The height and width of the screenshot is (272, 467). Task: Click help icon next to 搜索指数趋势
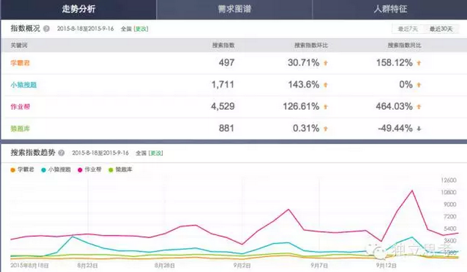point(61,153)
